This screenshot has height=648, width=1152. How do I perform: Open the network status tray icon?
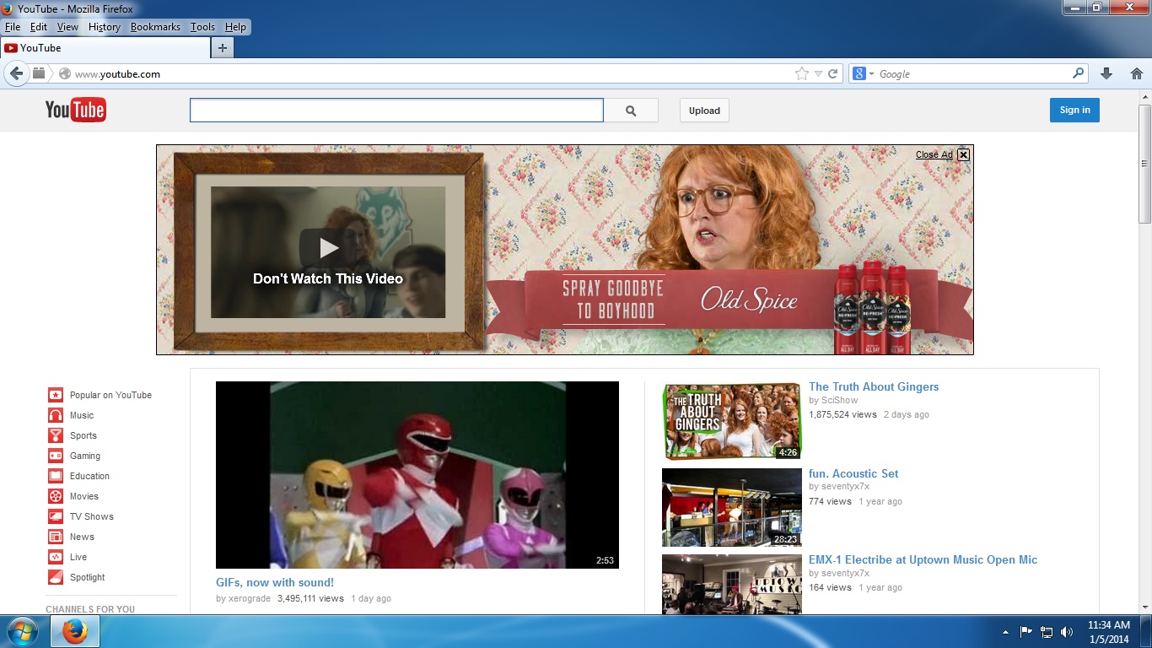point(1047,631)
